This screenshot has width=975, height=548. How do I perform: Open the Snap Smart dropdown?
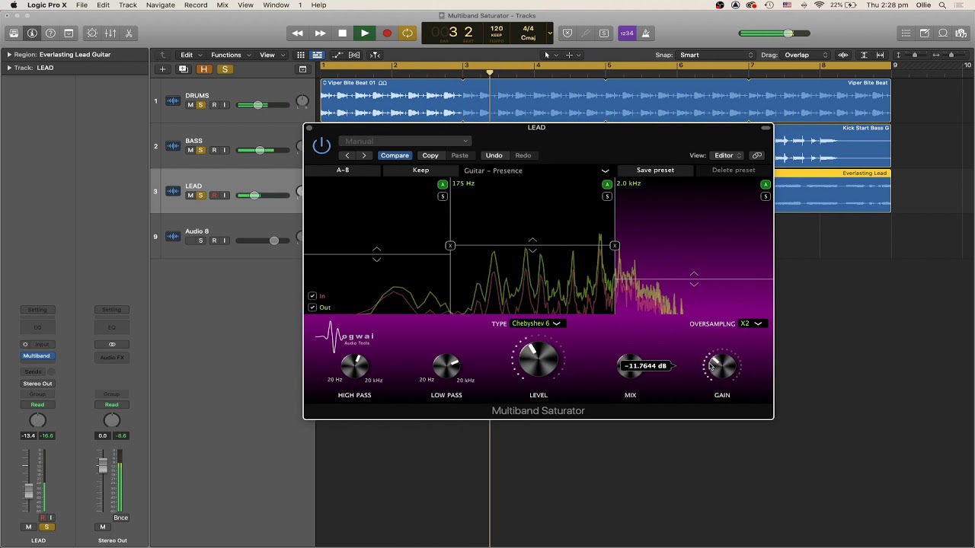click(717, 55)
